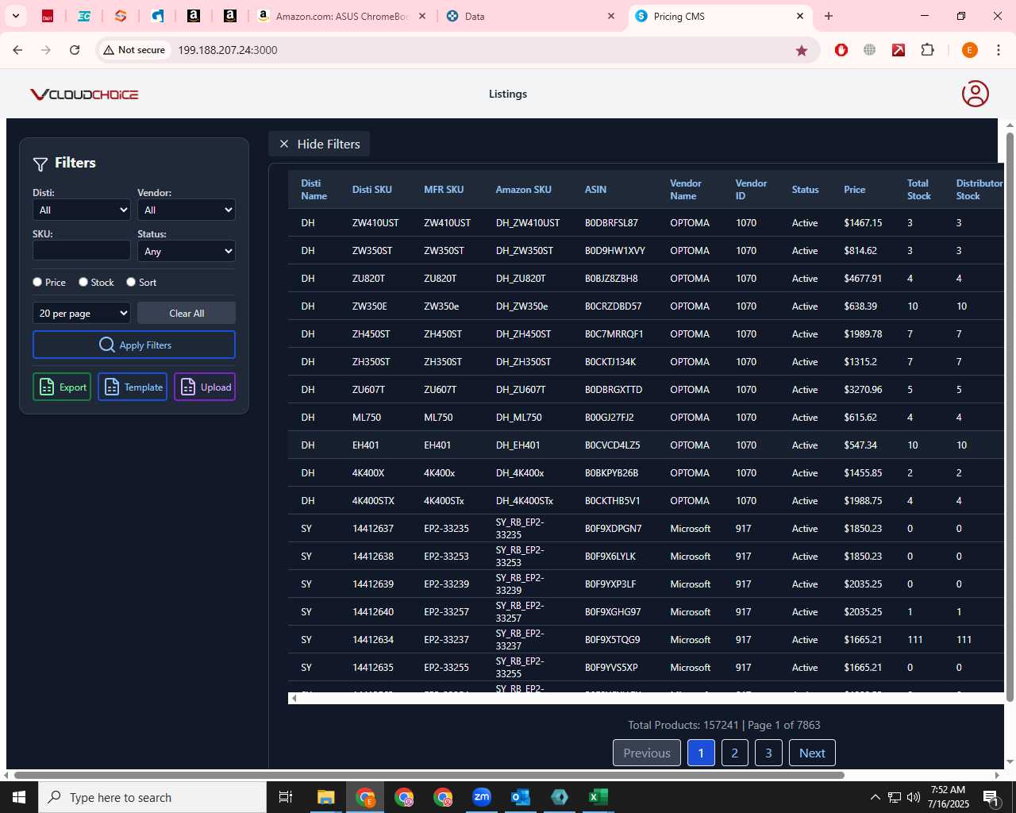
Task: Click the ASIN column header
Action: [x=595, y=190]
